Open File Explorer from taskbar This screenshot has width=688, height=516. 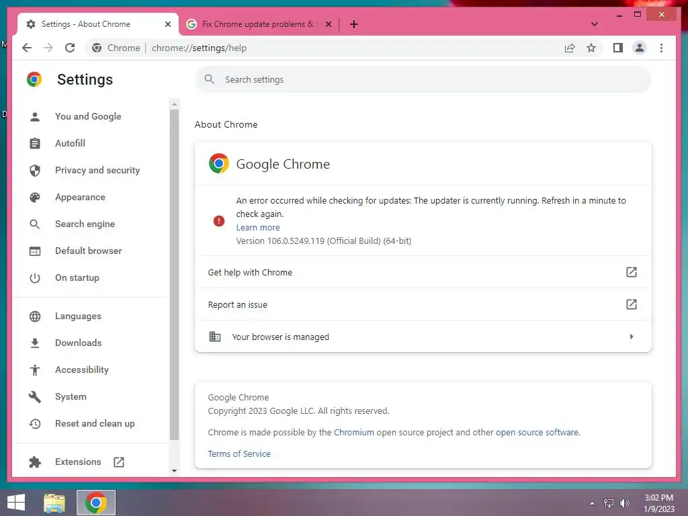(54, 503)
